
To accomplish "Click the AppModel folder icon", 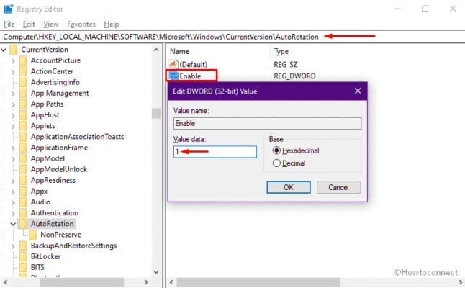I will pos(23,158).
